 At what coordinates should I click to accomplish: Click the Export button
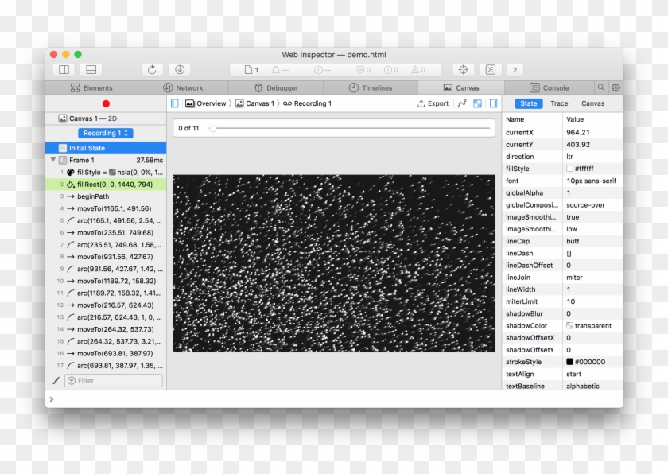[433, 103]
